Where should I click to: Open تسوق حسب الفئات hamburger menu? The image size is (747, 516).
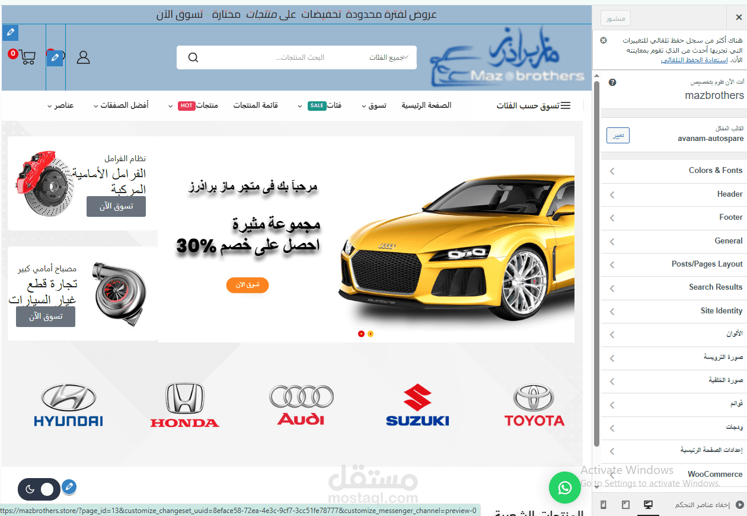534,105
